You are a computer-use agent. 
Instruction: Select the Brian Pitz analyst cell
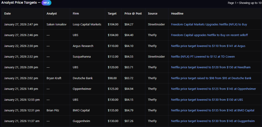[53, 110]
